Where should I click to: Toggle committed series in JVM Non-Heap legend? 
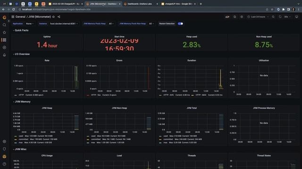coord(96,139)
